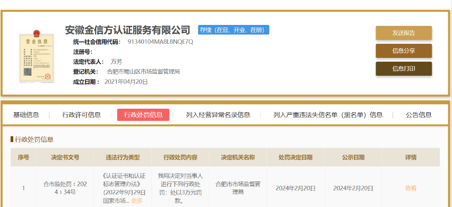Click the 决定书文号 column header
This screenshot has height=207, width=452.
(x=65, y=158)
